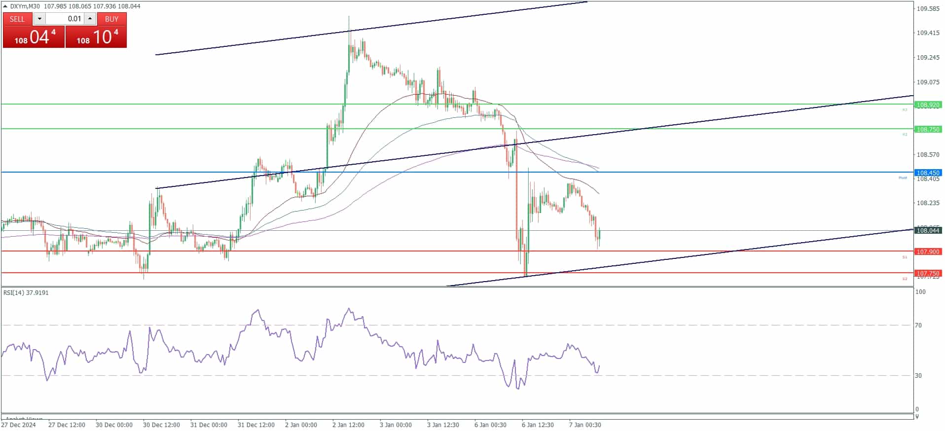This screenshot has height=431, width=945.
Task: Click the 108.235 price scale value
Action: point(928,203)
